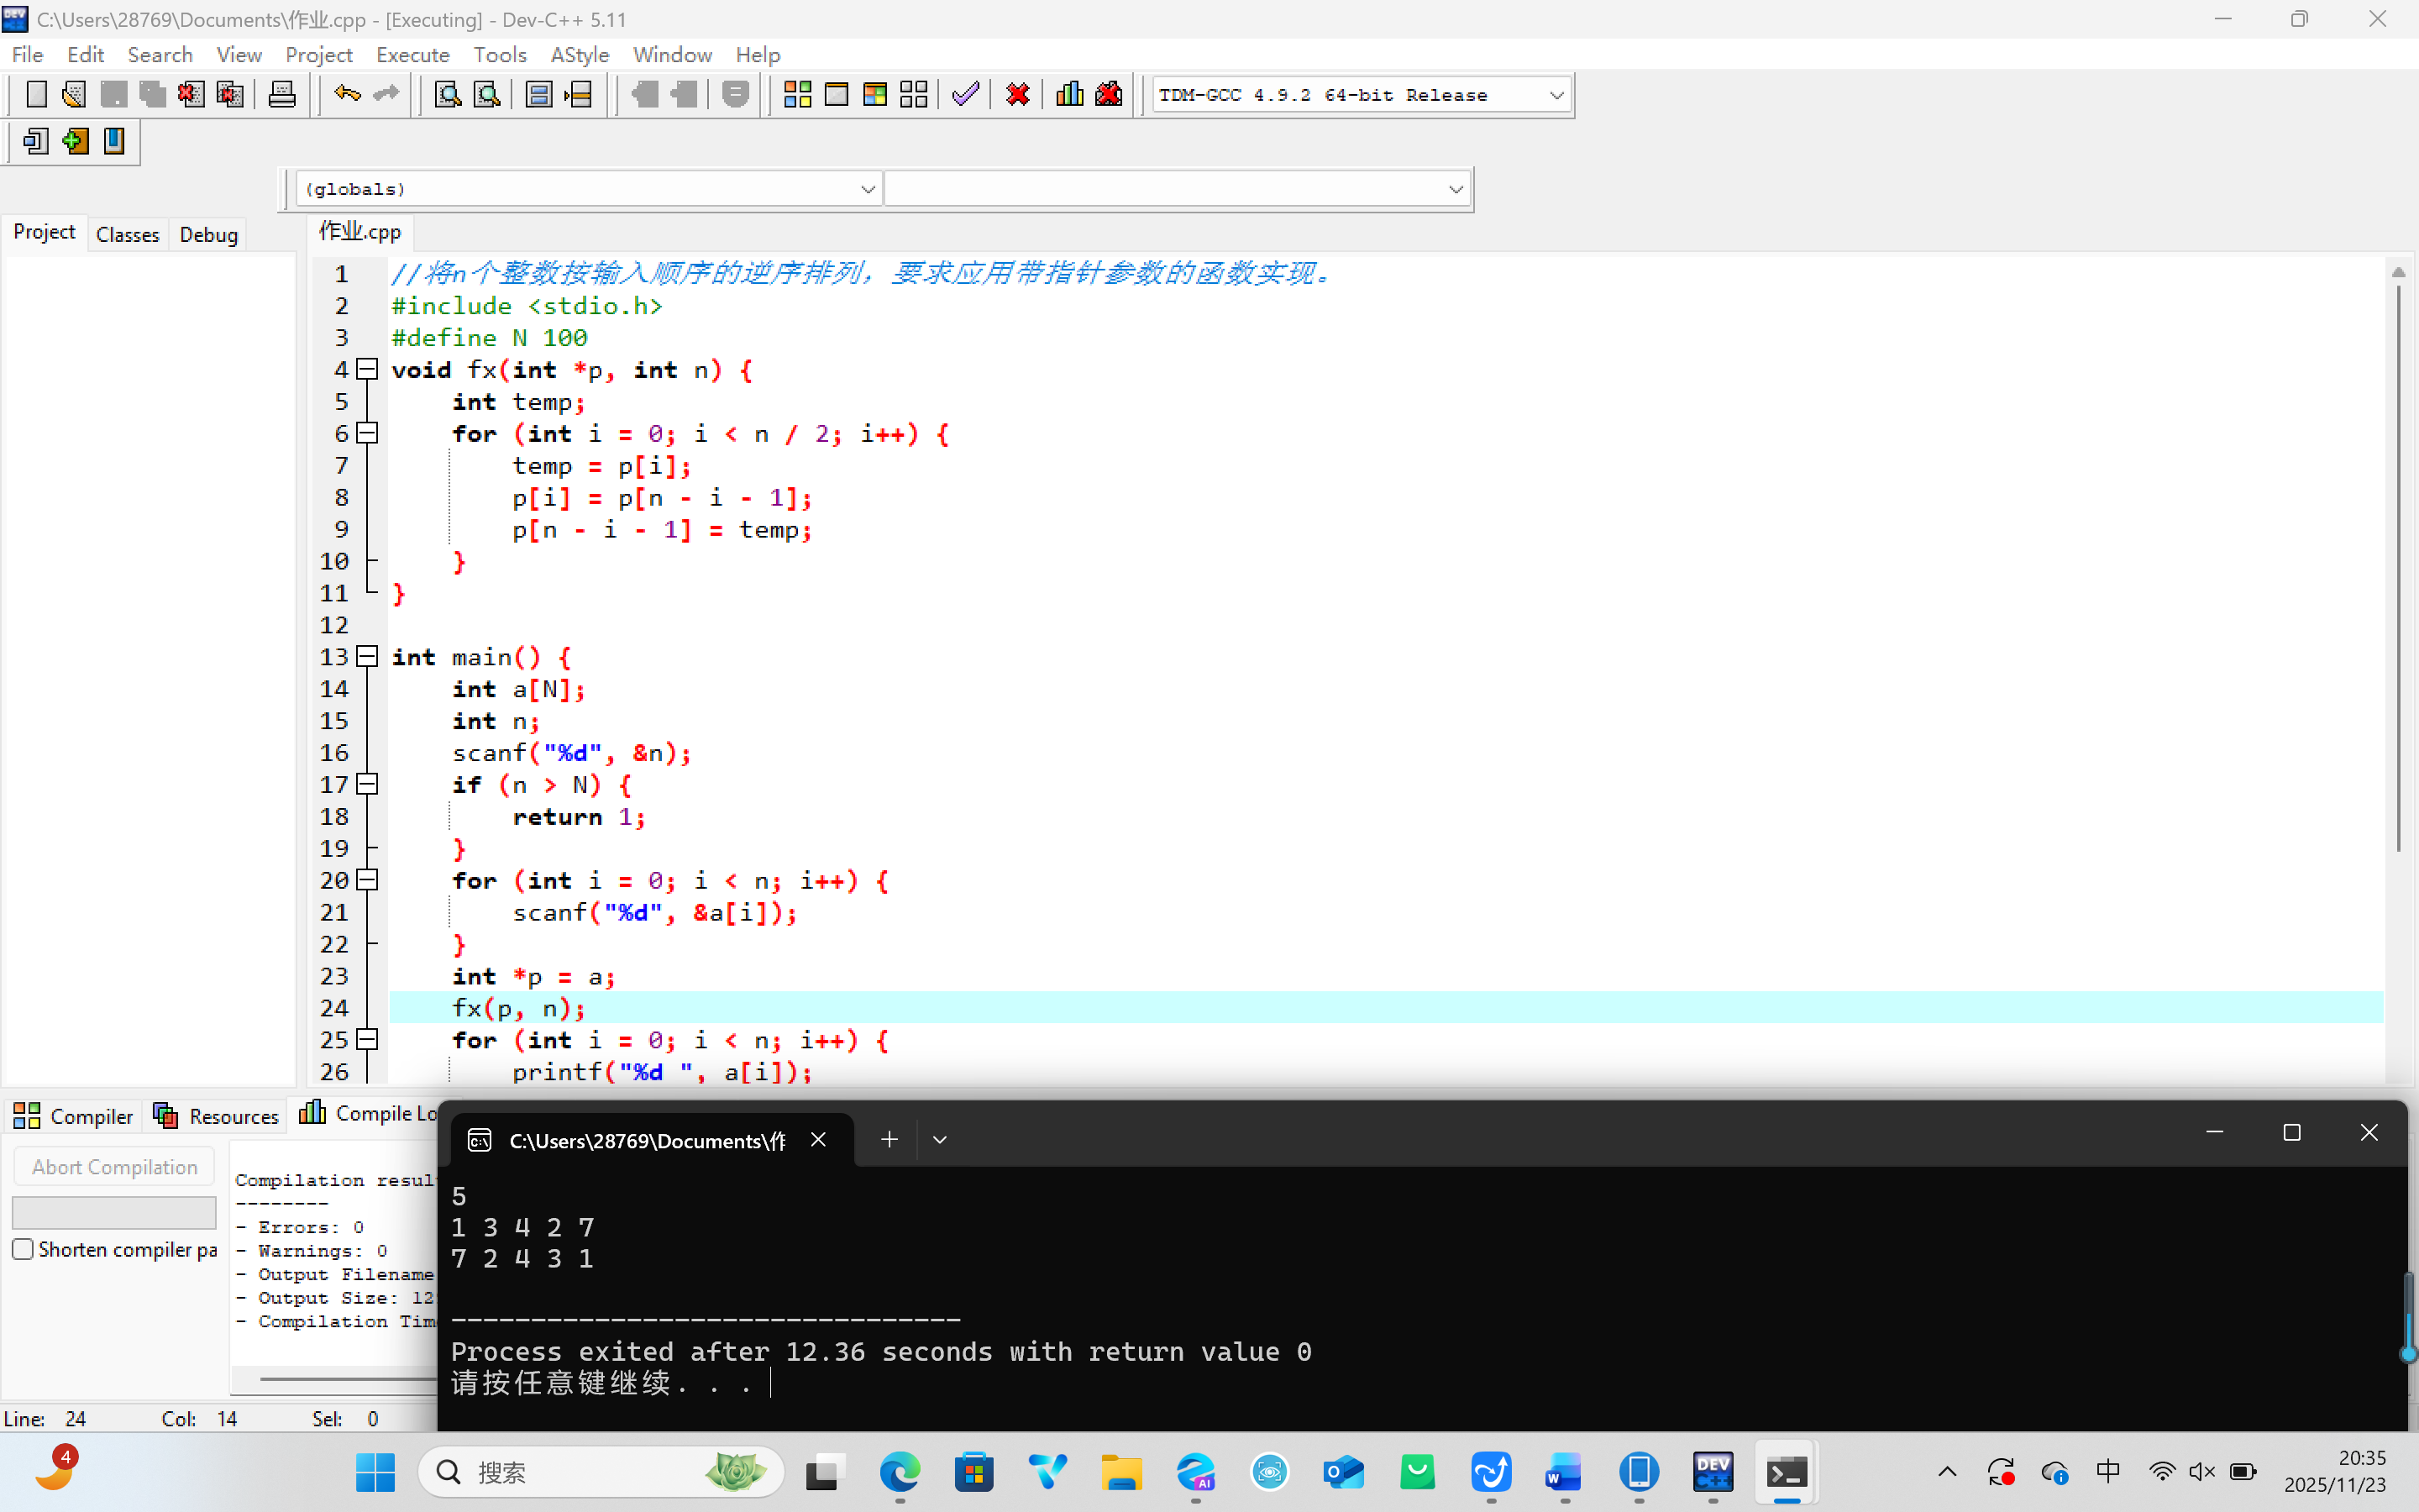Click the Find magnifier toolbar icon
Viewport: 2419px width, 1512px height.
(447, 95)
